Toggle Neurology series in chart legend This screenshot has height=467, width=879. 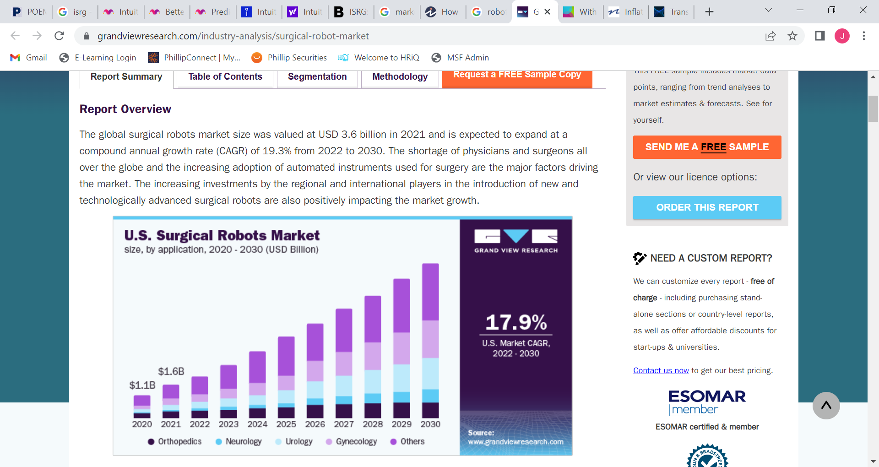pyautogui.click(x=239, y=441)
